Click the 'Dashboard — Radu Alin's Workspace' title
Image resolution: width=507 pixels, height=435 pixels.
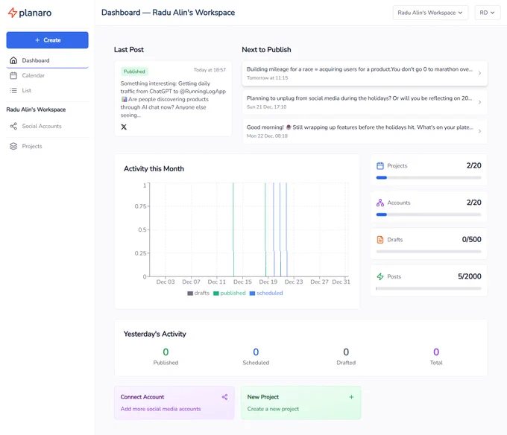click(169, 13)
